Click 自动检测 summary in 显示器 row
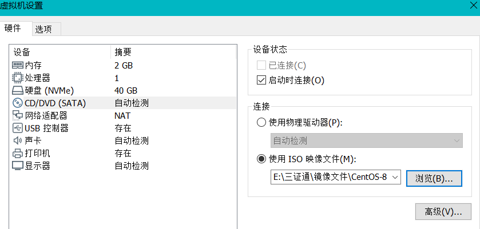The width and height of the screenshot is (480, 229). click(x=132, y=166)
